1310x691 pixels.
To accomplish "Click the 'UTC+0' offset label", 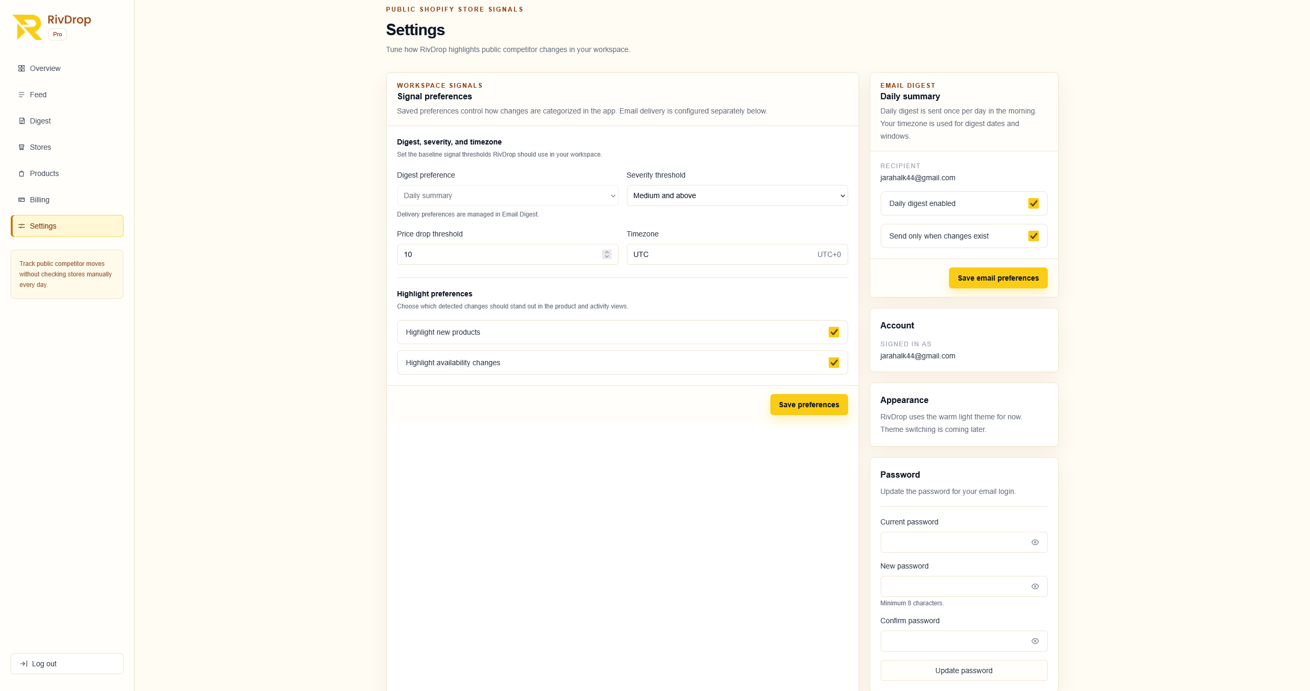I will pyautogui.click(x=829, y=254).
